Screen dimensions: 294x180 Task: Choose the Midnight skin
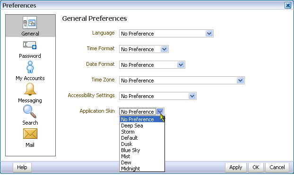click(142, 169)
